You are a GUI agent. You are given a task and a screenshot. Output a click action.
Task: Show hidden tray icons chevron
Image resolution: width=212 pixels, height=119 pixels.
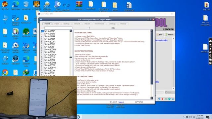click(184, 117)
